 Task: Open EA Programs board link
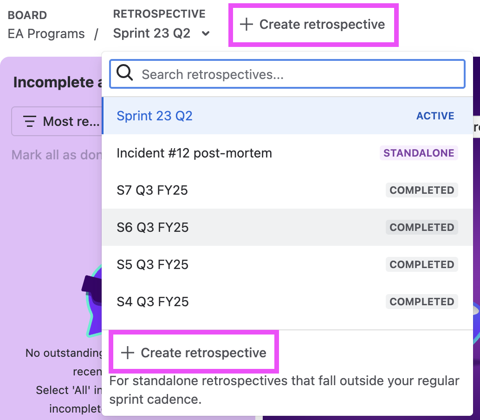(x=46, y=34)
